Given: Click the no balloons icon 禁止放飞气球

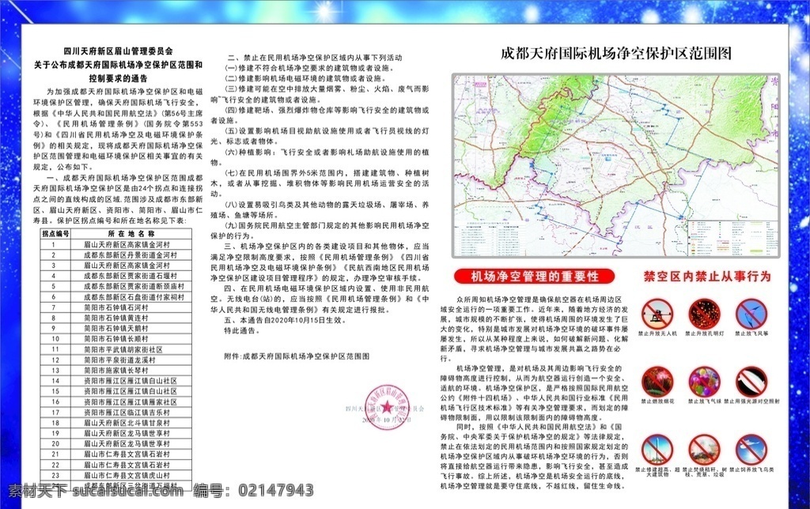Looking at the screenshot, I should point(704,382).
